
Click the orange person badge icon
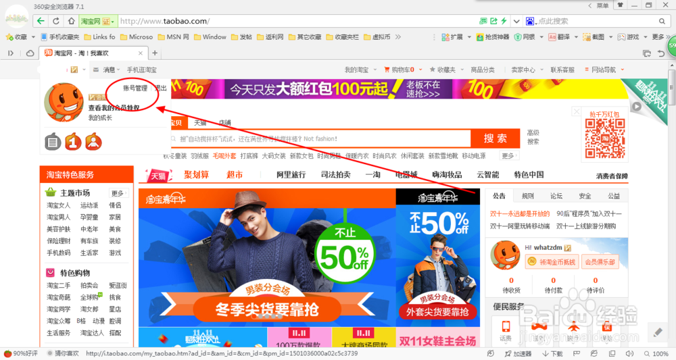point(93,142)
